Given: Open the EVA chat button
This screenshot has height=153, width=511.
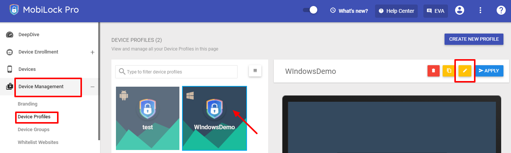Looking at the screenshot, I should pos(435,11).
